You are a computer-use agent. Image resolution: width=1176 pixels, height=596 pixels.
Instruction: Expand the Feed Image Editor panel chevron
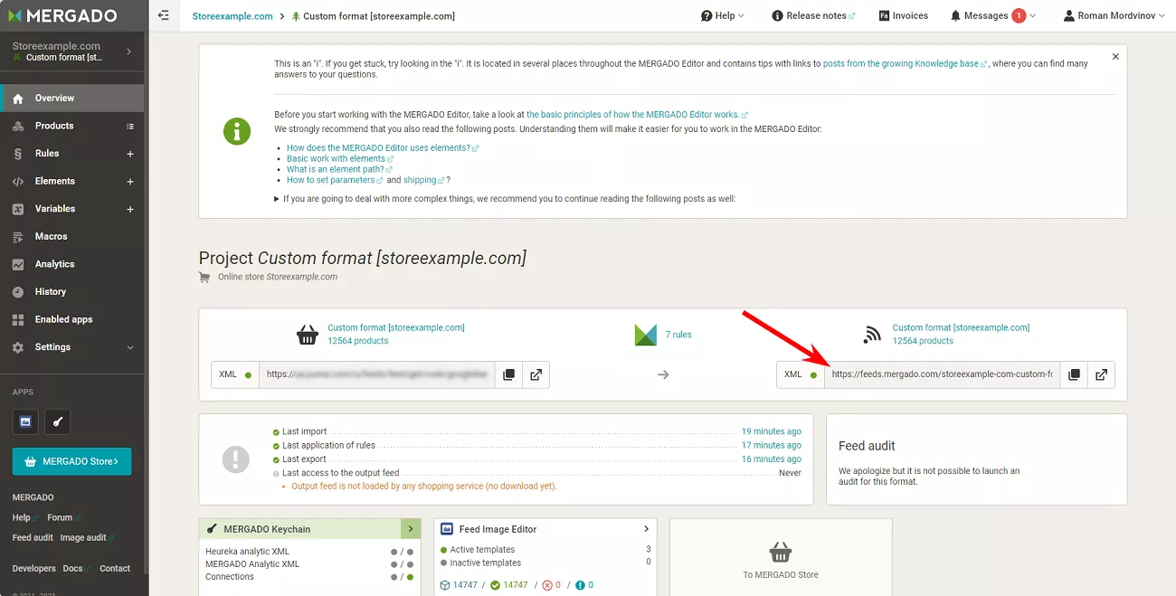646,529
